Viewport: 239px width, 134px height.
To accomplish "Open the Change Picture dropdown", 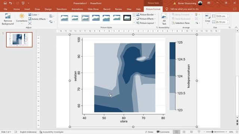I will (52, 16).
